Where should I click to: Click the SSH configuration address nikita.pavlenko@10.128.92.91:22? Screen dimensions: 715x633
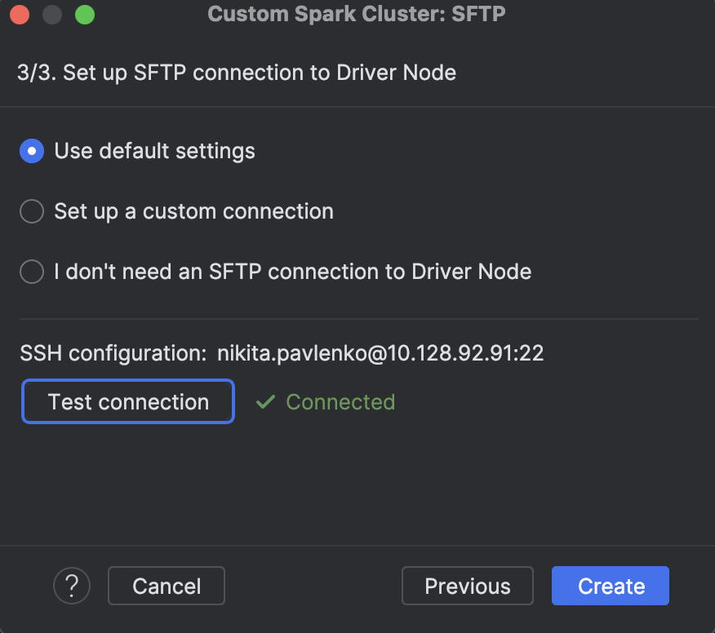381,353
